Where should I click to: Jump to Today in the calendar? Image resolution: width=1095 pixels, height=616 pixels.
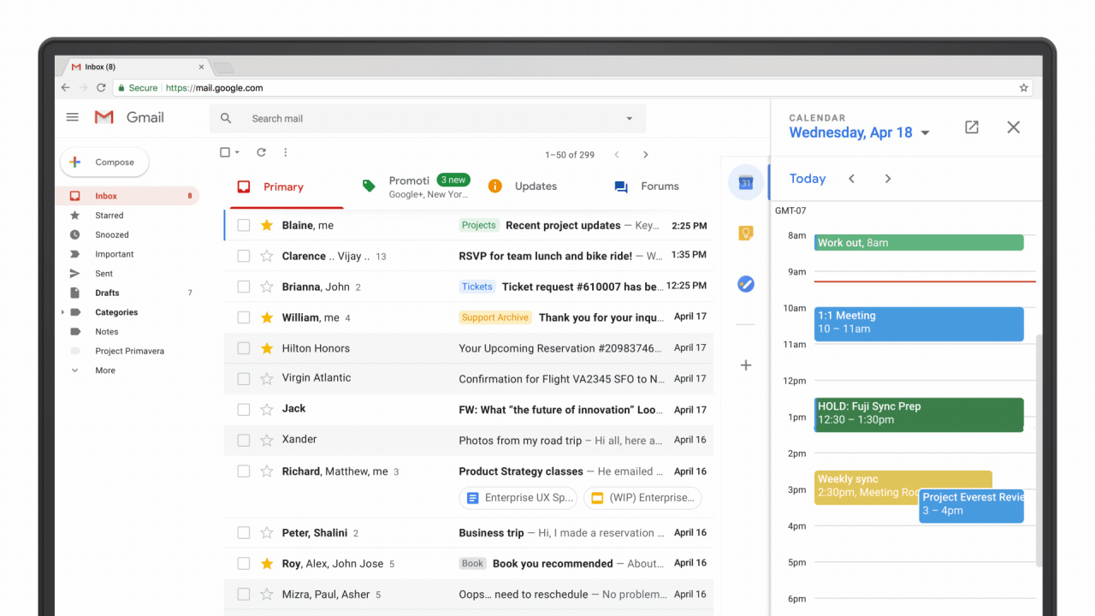tap(807, 179)
